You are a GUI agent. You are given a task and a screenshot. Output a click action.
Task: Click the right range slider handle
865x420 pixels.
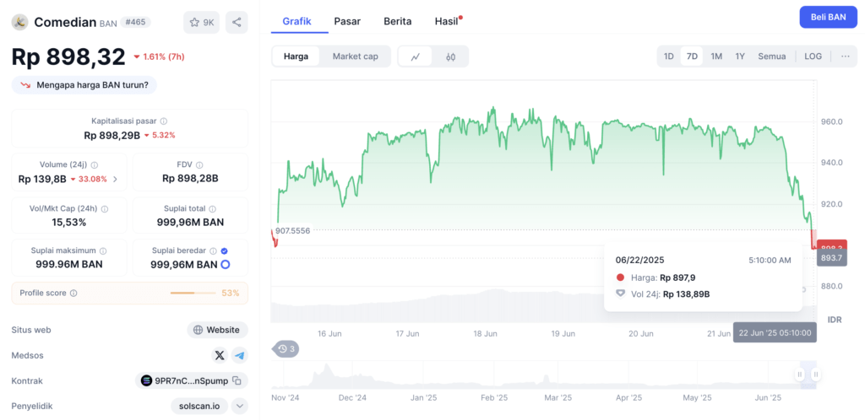pos(815,374)
